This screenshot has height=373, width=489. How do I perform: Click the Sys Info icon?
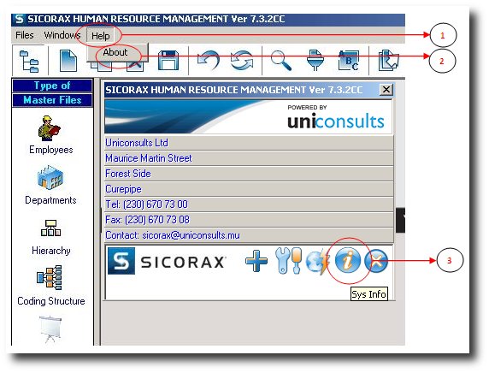[x=348, y=260]
